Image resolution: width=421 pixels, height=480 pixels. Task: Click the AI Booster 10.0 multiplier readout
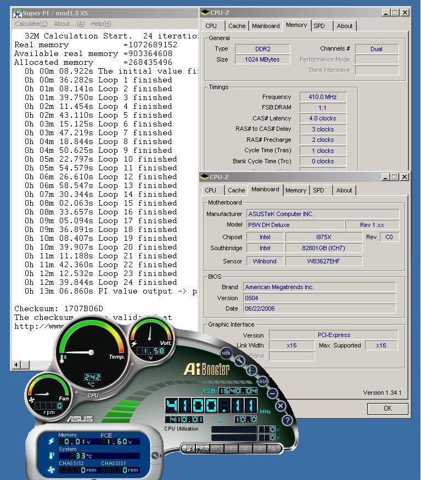(246, 420)
